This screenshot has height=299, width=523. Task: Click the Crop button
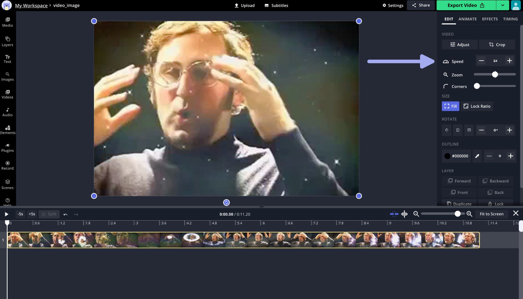click(x=497, y=45)
